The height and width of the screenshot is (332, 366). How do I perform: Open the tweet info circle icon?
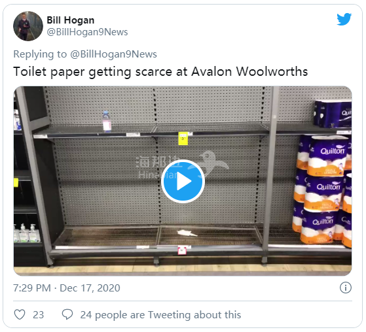[346, 288]
